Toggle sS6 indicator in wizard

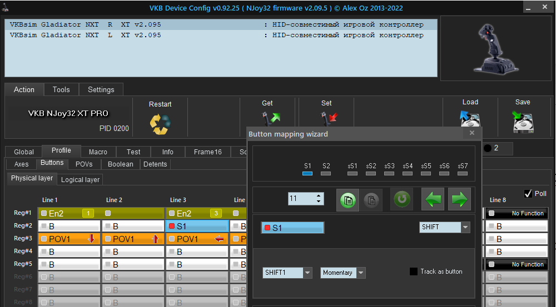[444, 174]
